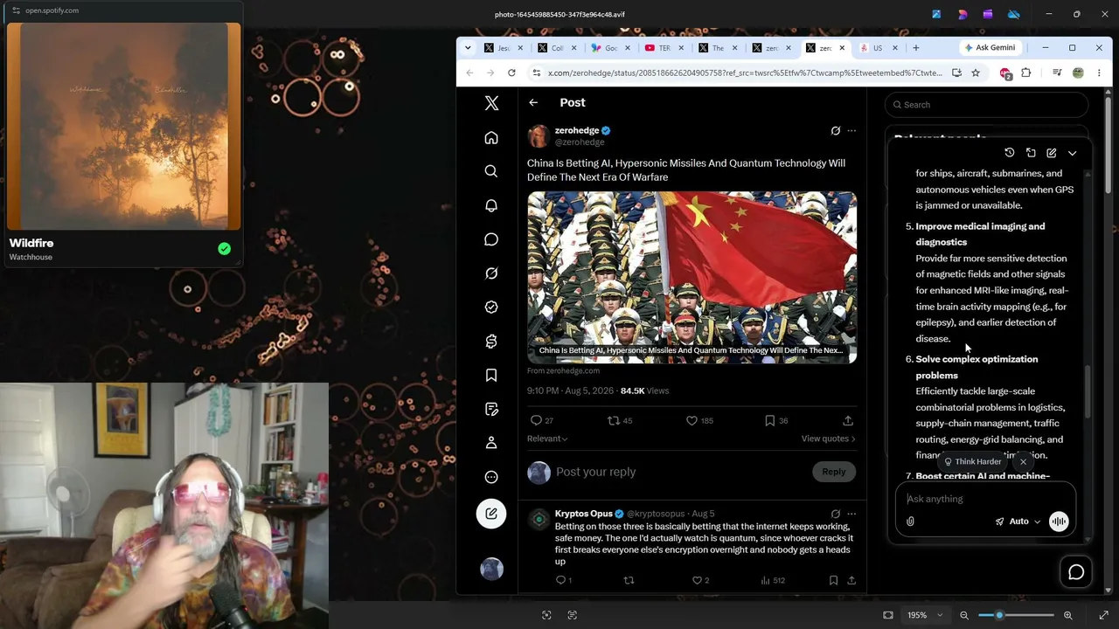Viewport: 1119px width, 629px height.
Task: Go back using the Post back arrow
Action: coord(533,103)
